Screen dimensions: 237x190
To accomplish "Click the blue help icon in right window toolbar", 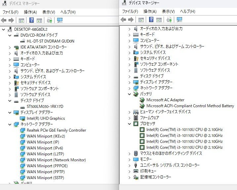I will (151, 19).
